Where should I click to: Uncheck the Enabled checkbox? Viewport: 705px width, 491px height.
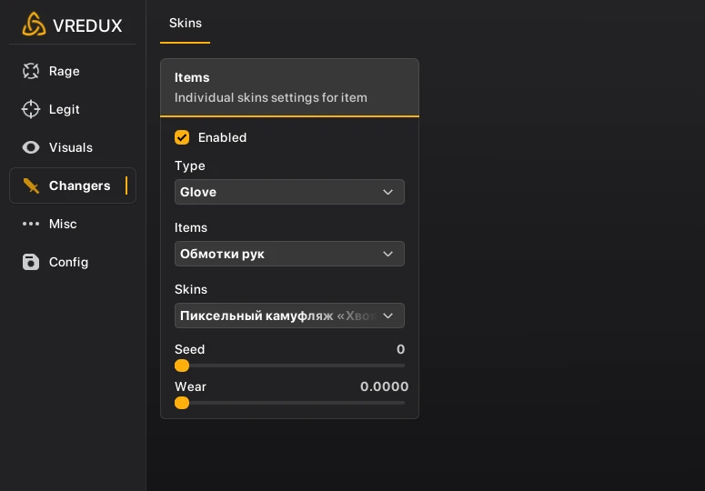(x=182, y=137)
